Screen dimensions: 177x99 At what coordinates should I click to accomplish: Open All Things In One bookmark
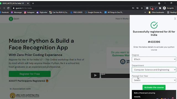[114, 12]
